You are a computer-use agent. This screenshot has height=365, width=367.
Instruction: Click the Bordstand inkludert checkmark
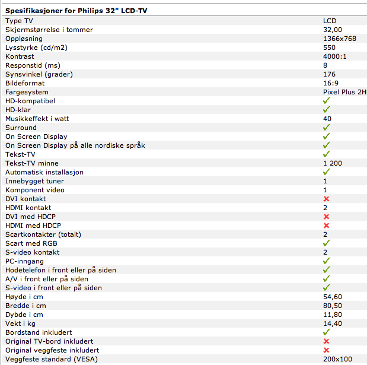click(326, 332)
